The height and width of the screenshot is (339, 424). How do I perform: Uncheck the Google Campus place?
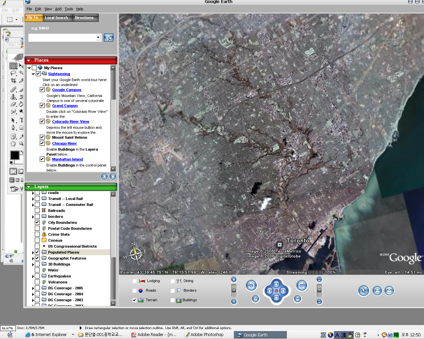tap(42, 89)
